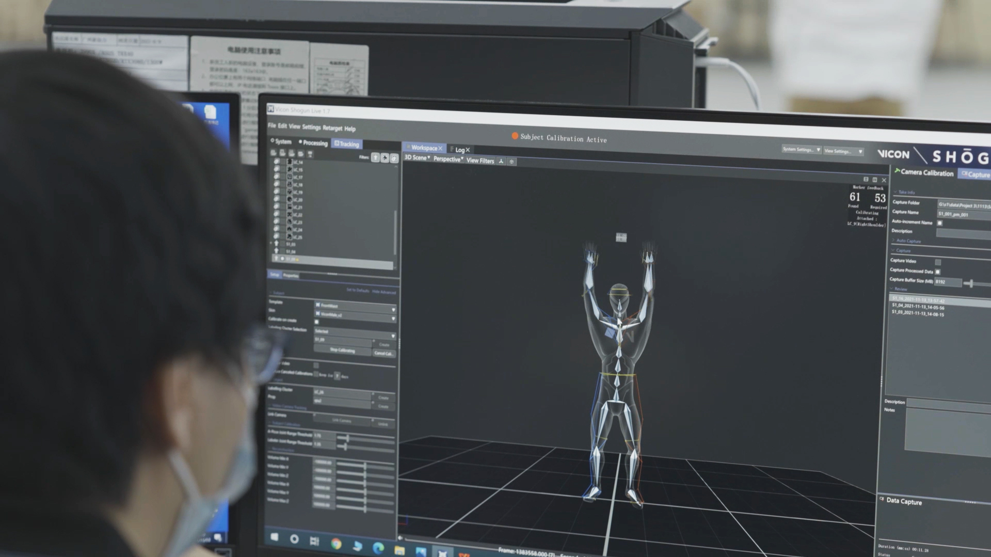Open the 3D Scene view type dropdown
991x557 pixels.
417,158
